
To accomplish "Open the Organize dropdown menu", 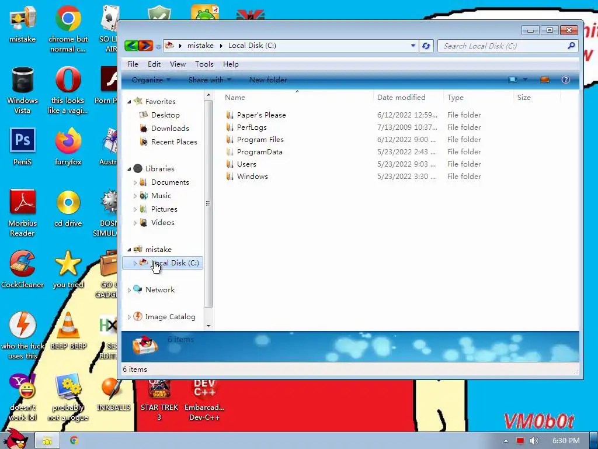I will tap(151, 80).
